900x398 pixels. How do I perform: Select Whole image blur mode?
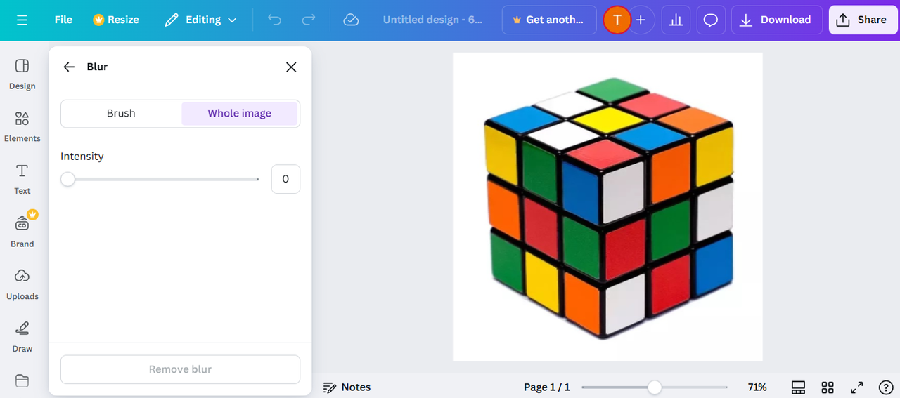click(239, 113)
